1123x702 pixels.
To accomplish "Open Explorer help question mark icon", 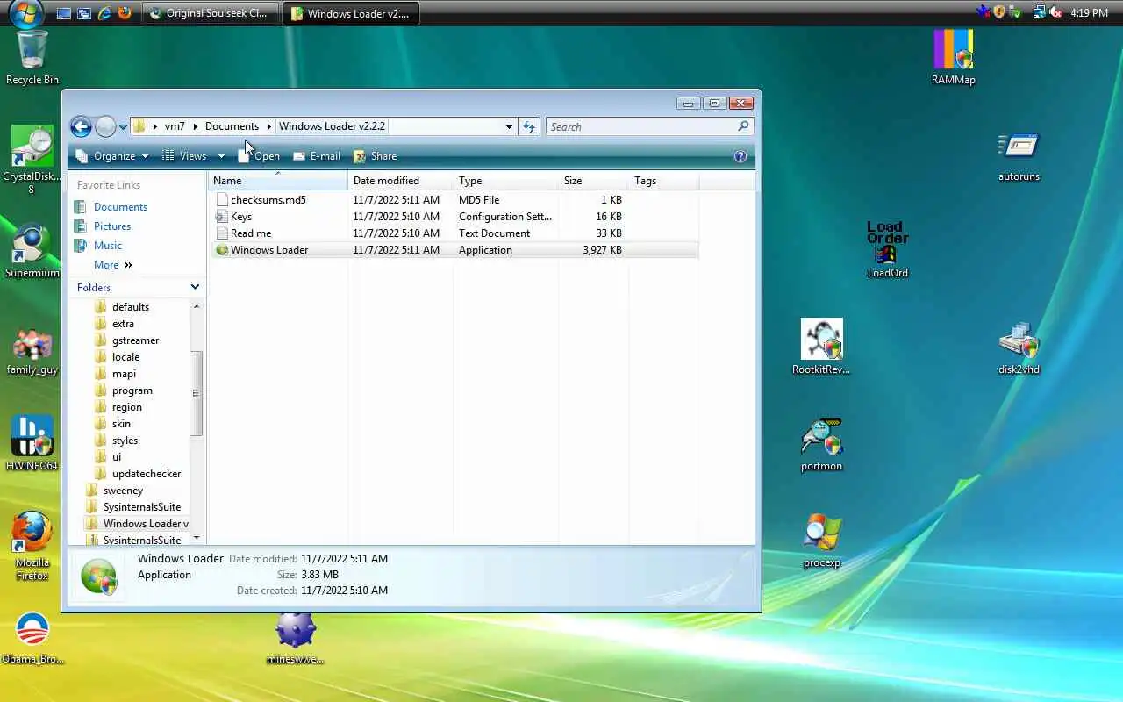I will tap(740, 156).
